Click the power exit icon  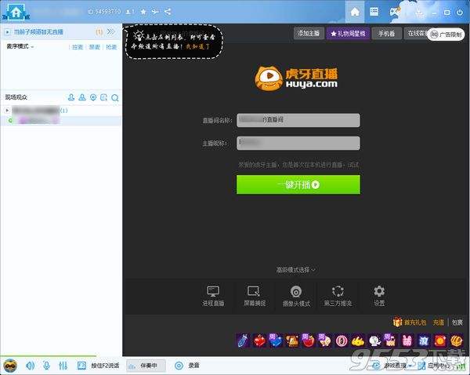(460, 13)
